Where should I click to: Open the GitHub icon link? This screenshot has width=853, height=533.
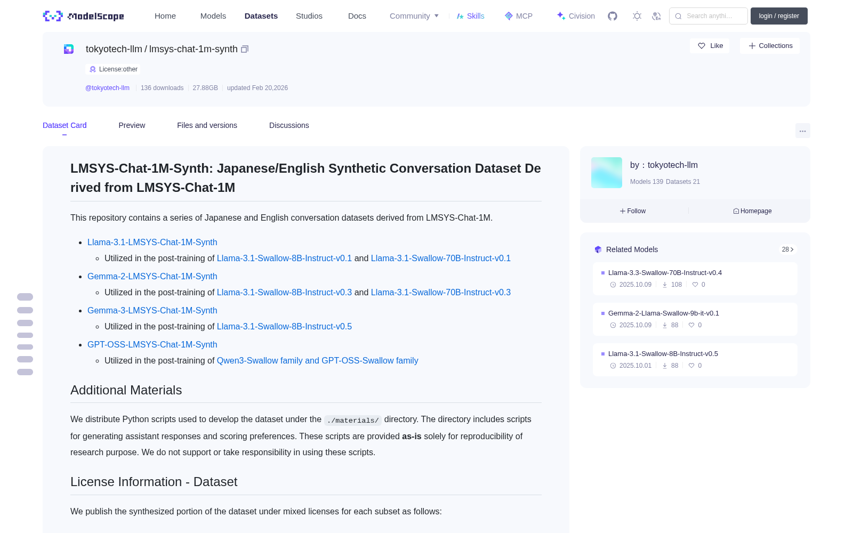[613, 16]
